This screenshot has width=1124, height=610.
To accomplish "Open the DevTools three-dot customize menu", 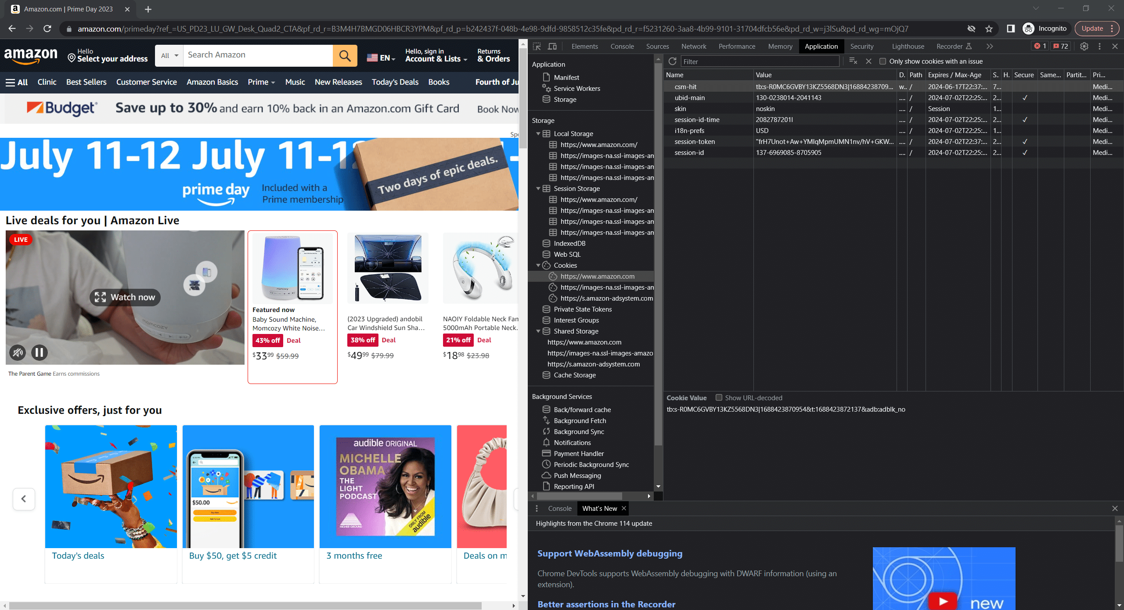I will [1099, 46].
